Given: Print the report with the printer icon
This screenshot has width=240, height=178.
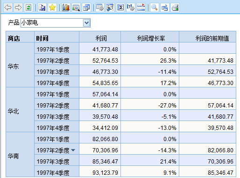Looking at the screenshot, I should (x=175, y=7).
